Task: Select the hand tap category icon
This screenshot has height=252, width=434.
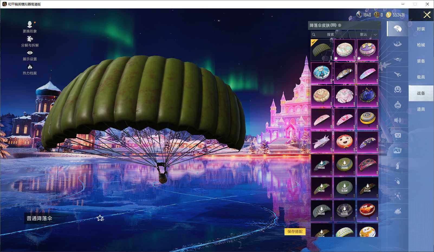Action: click(398, 181)
